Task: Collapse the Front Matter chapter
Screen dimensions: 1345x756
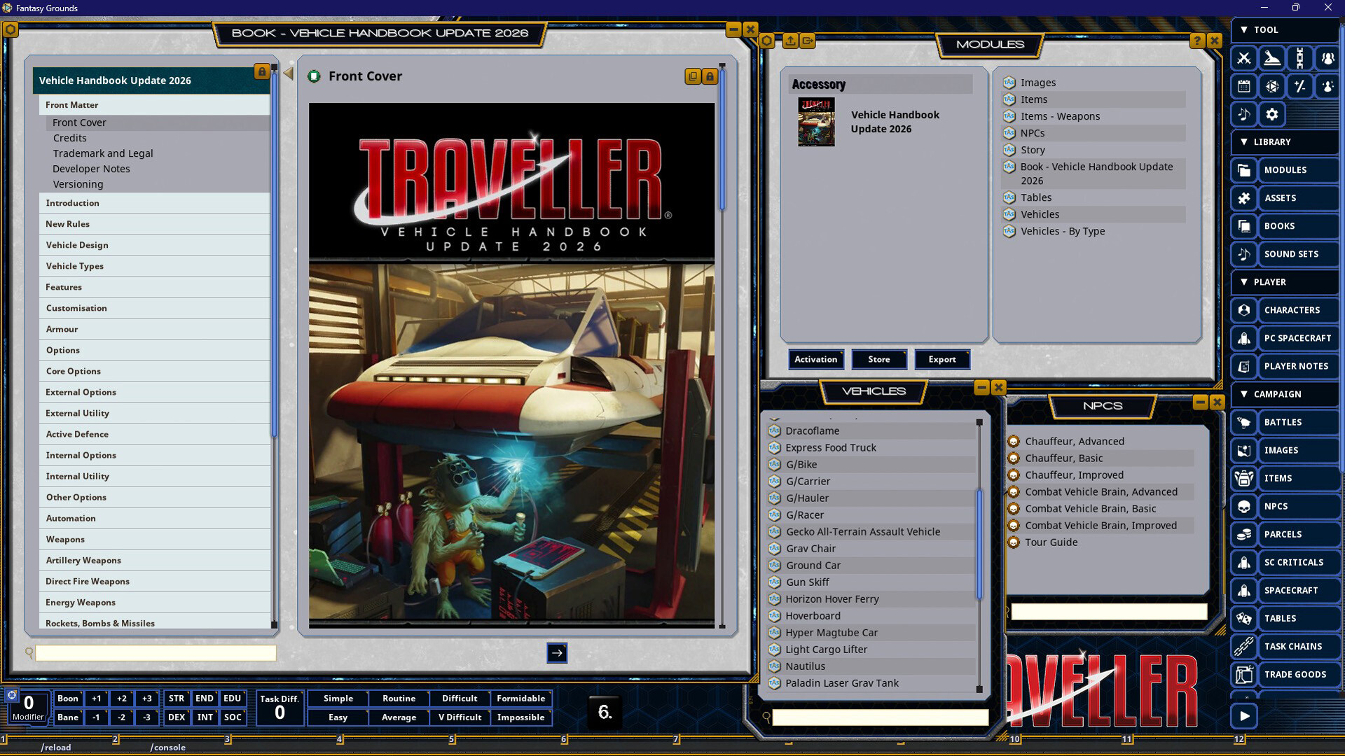Action: 154,105
